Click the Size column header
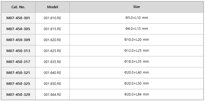 pos(137,7)
